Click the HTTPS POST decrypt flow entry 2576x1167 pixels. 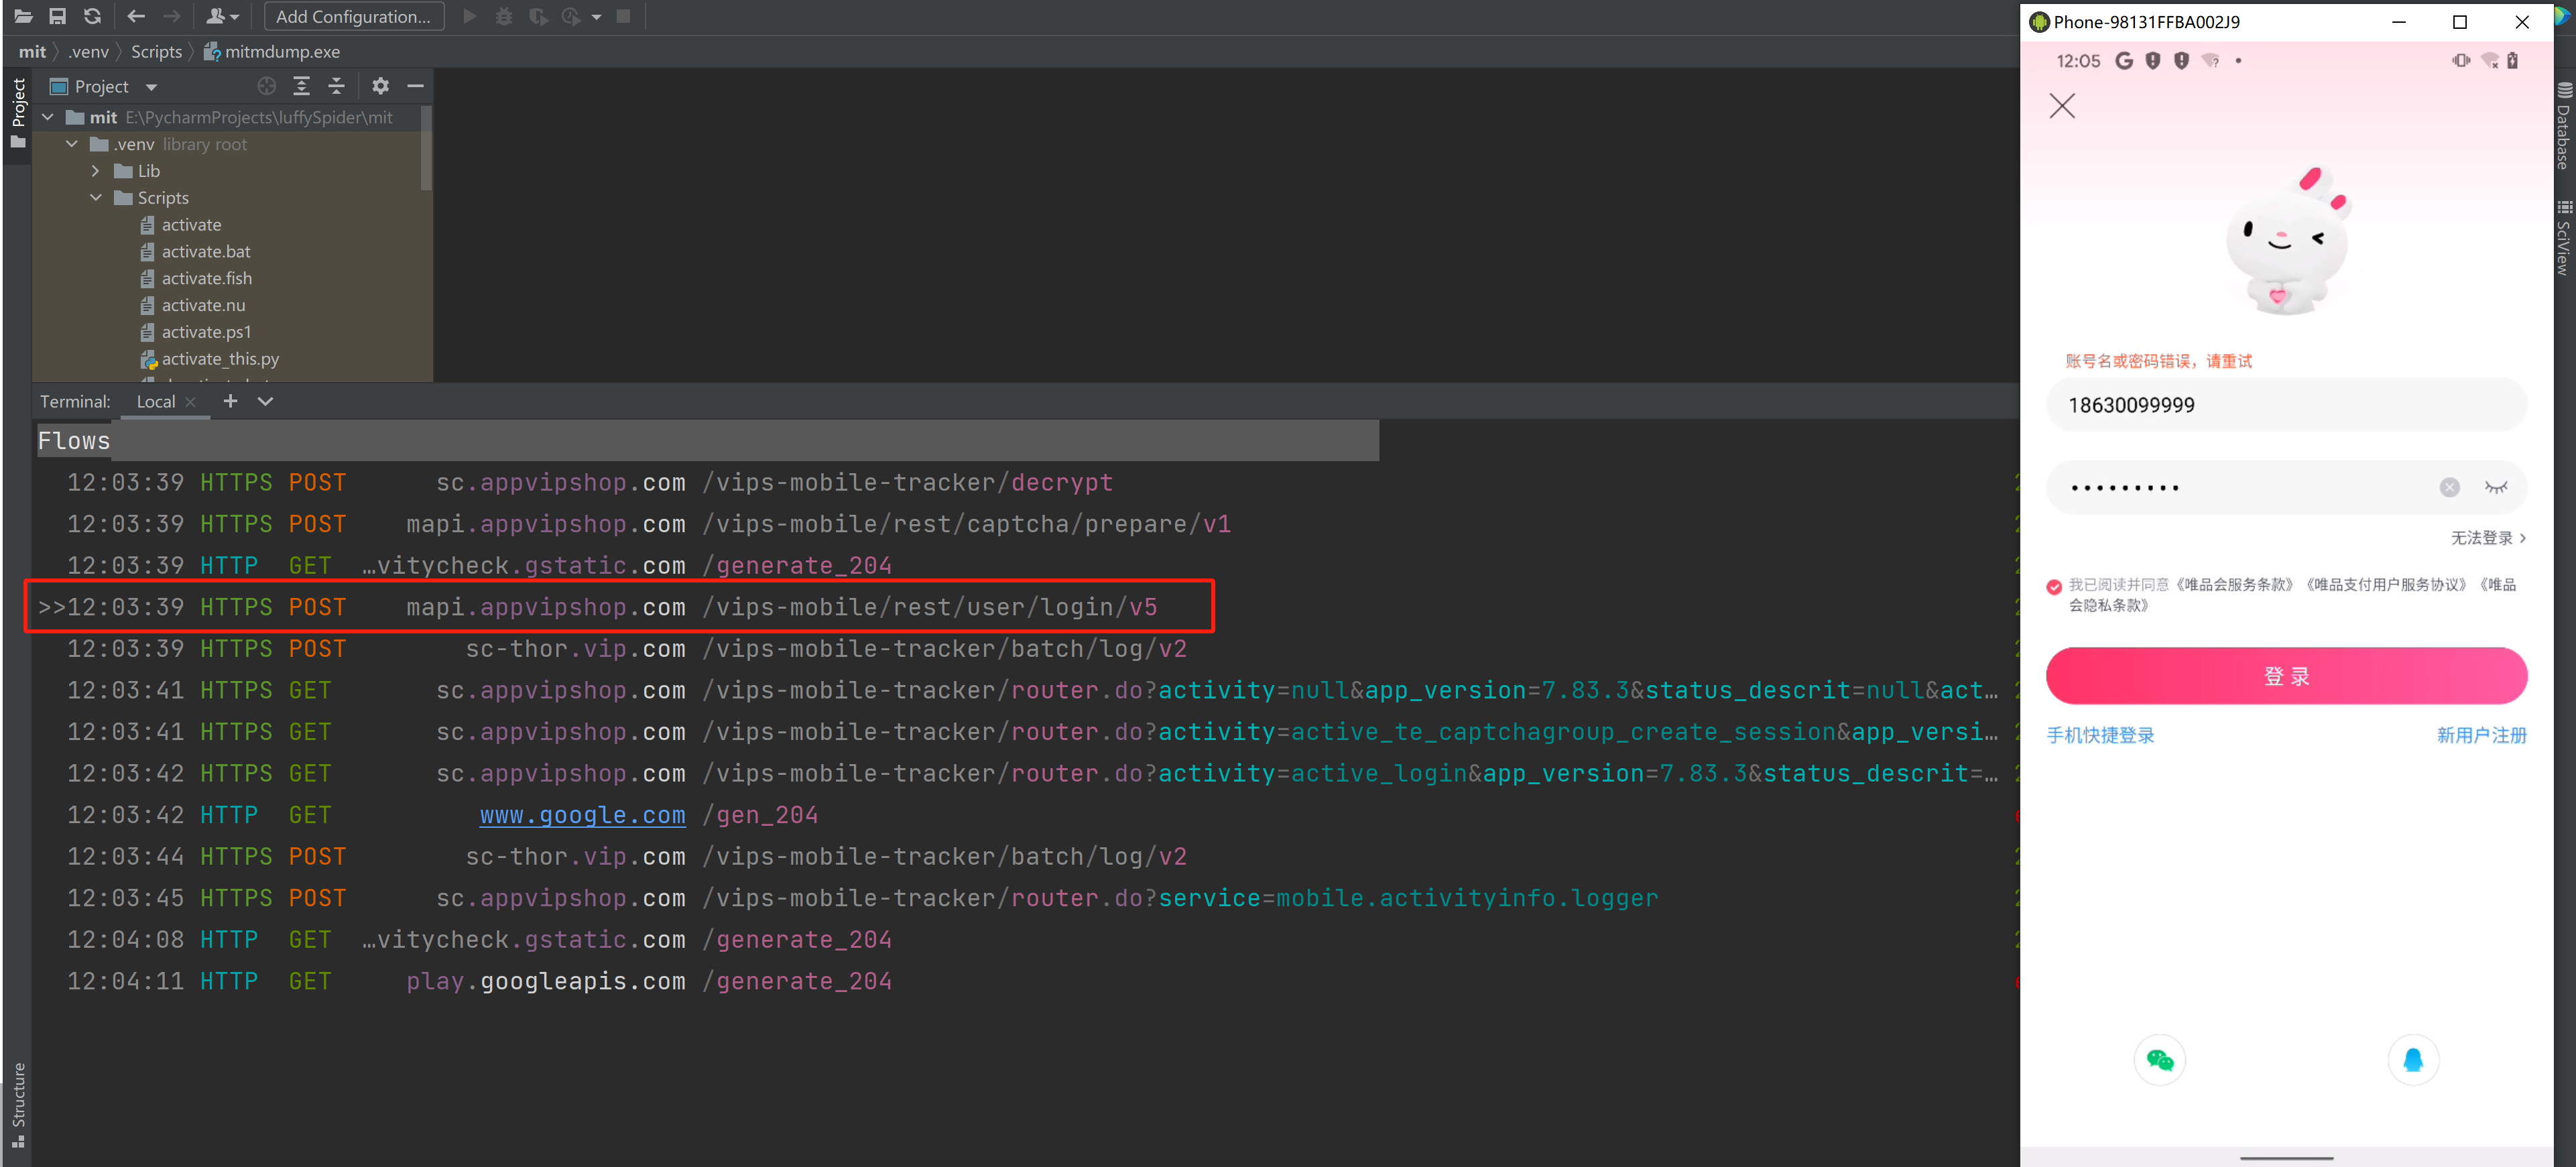pos(657,481)
